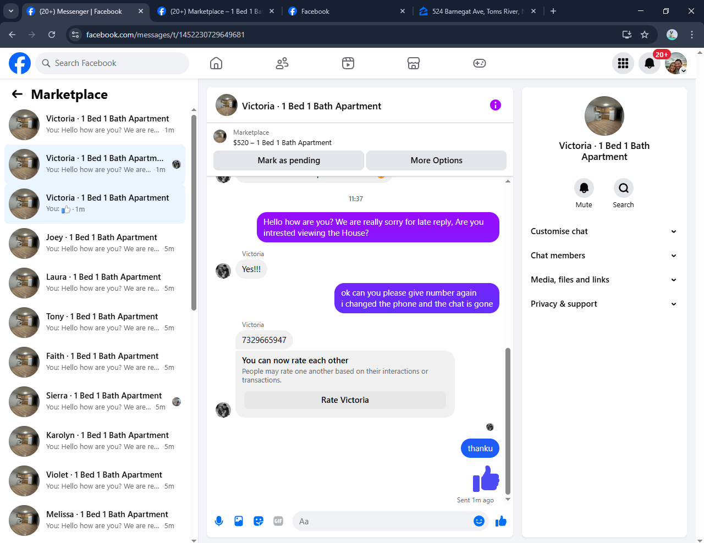Image resolution: width=704 pixels, height=543 pixels.
Task: Click the install app icon in address bar
Action: [626, 35]
